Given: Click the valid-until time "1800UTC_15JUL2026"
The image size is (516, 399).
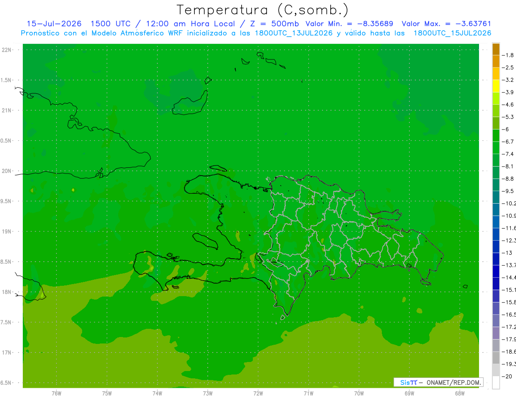Looking at the screenshot, I should [x=452, y=33].
